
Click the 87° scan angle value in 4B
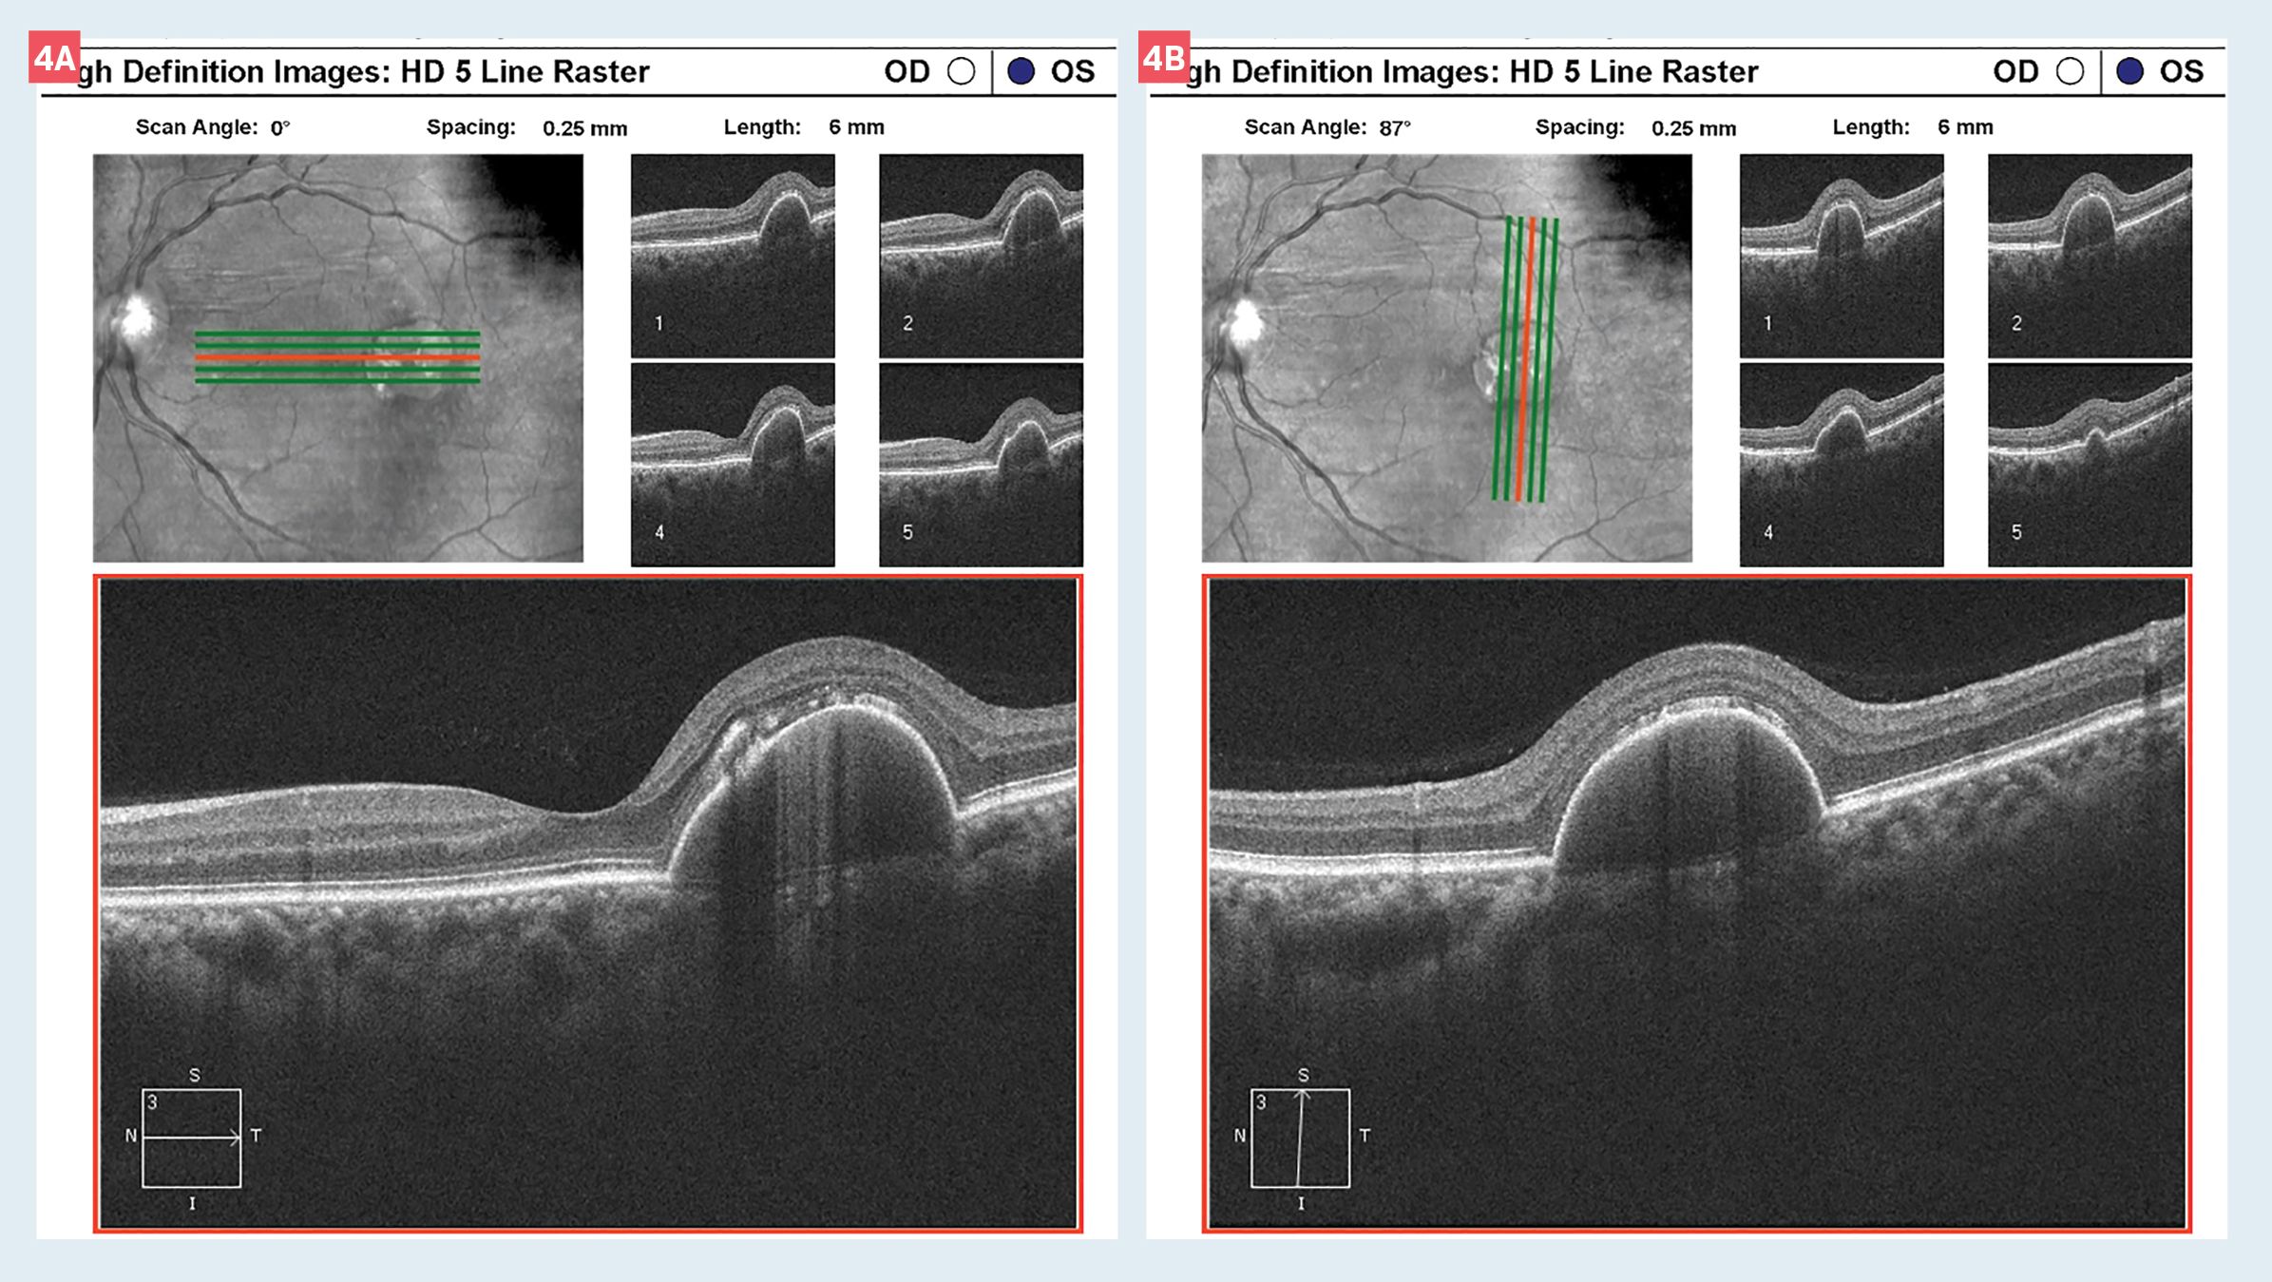1394,128
